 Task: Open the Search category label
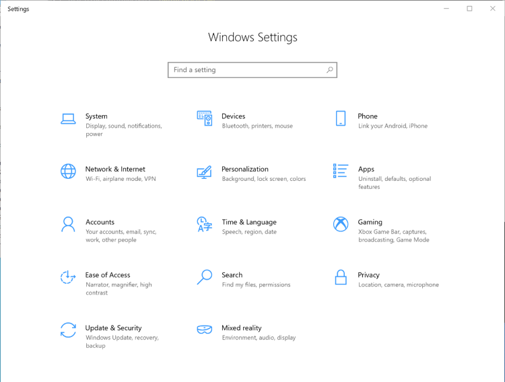point(232,275)
